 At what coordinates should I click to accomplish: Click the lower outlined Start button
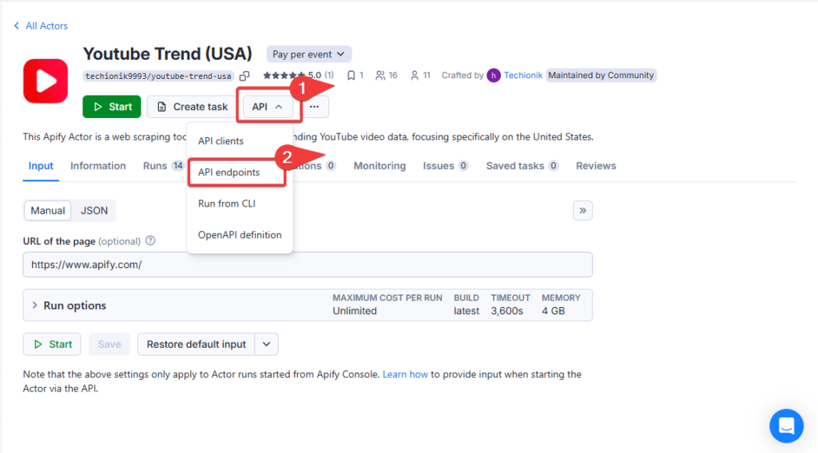52,345
